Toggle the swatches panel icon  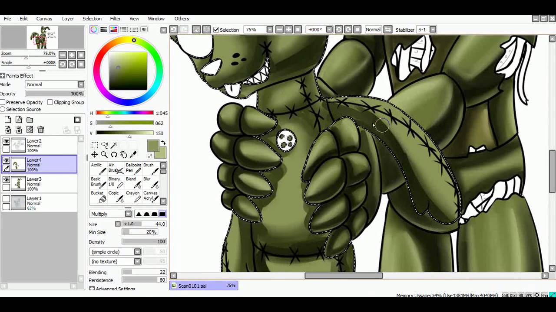click(134, 29)
